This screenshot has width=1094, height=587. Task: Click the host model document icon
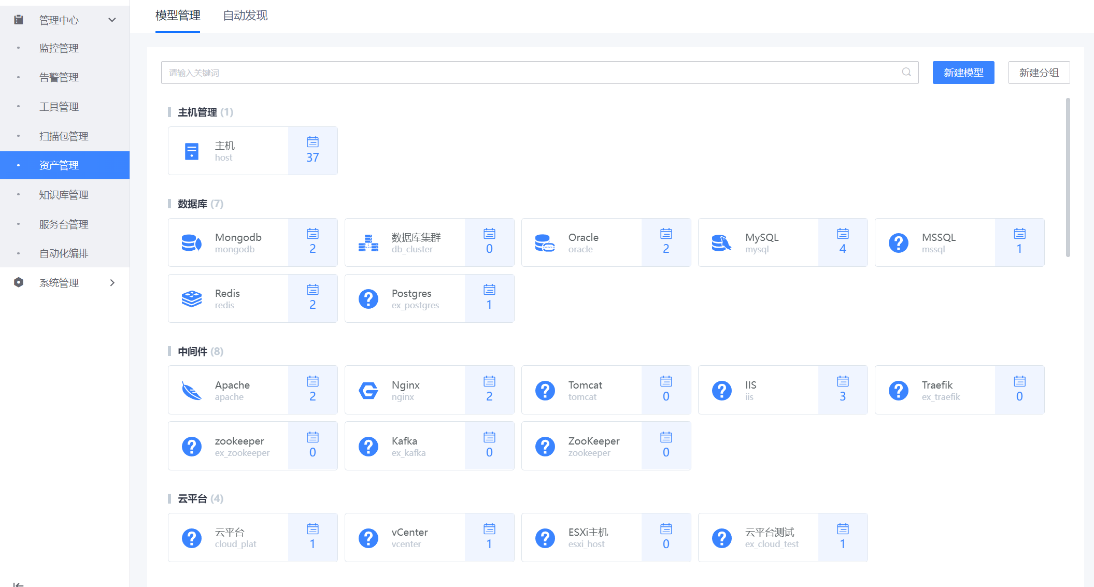coord(191,151)
